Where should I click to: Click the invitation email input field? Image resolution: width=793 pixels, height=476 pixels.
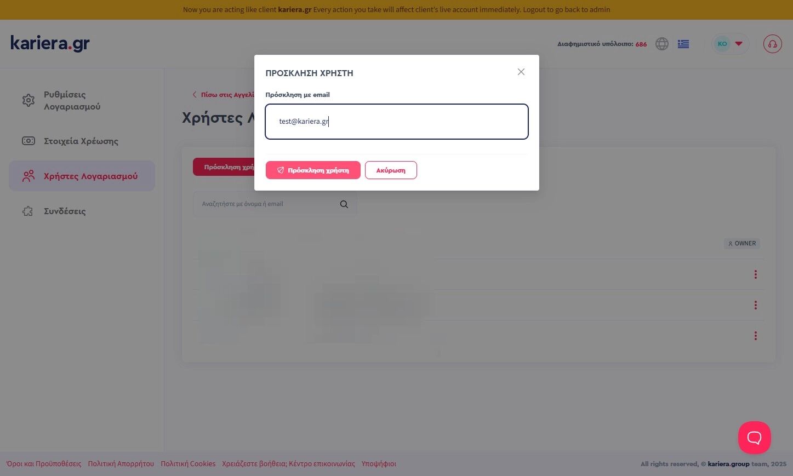pyautogui.click(x=397, y=122)
